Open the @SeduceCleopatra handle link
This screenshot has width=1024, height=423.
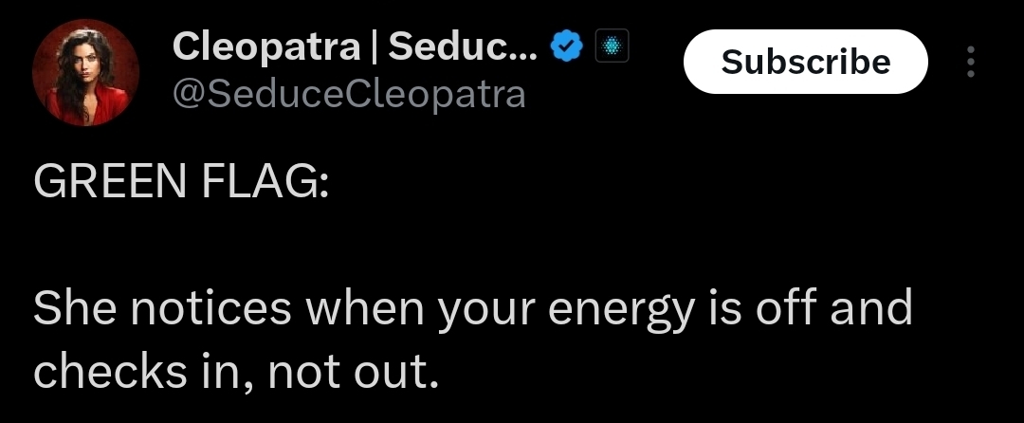click(x=349, y=95)
